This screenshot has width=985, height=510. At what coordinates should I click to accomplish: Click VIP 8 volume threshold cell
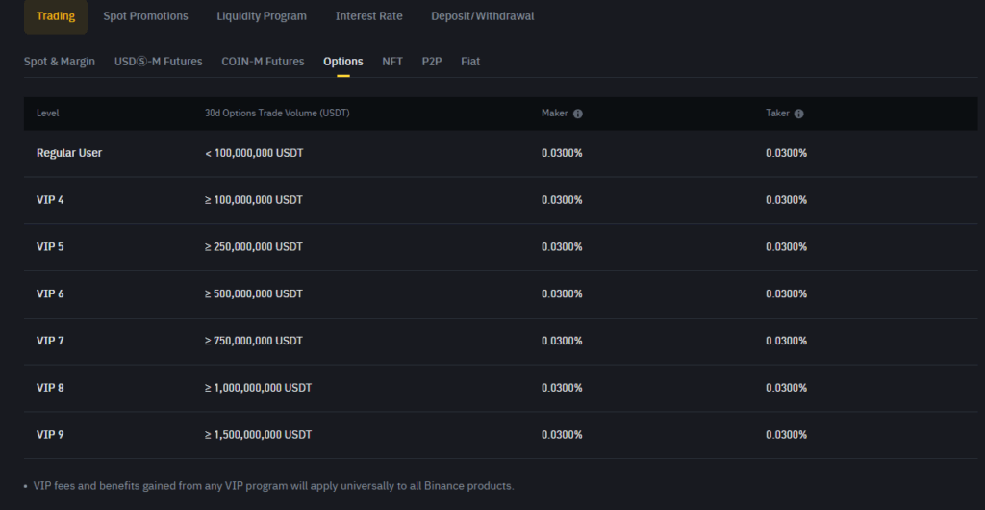coord(258,388)
